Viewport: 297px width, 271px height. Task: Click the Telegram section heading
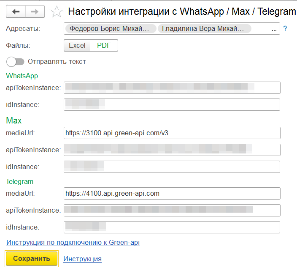19,182
